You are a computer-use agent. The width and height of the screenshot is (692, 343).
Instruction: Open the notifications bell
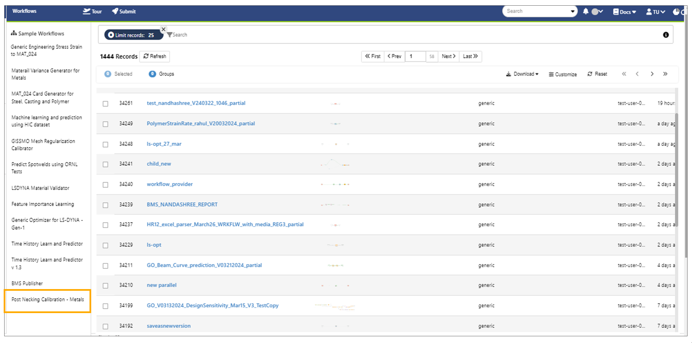pos(585,11)
